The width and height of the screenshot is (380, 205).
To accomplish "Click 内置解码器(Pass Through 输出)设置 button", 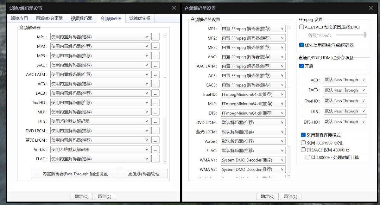I will click(x=75, y=174).
